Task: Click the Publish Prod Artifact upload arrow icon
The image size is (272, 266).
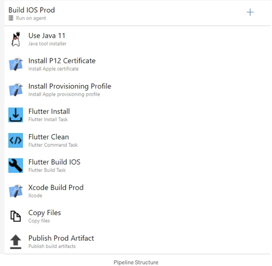Action: (16, 242)
